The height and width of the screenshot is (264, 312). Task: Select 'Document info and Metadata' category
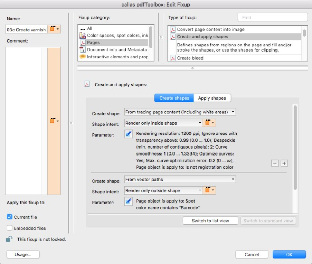click(x=113, y=50)
